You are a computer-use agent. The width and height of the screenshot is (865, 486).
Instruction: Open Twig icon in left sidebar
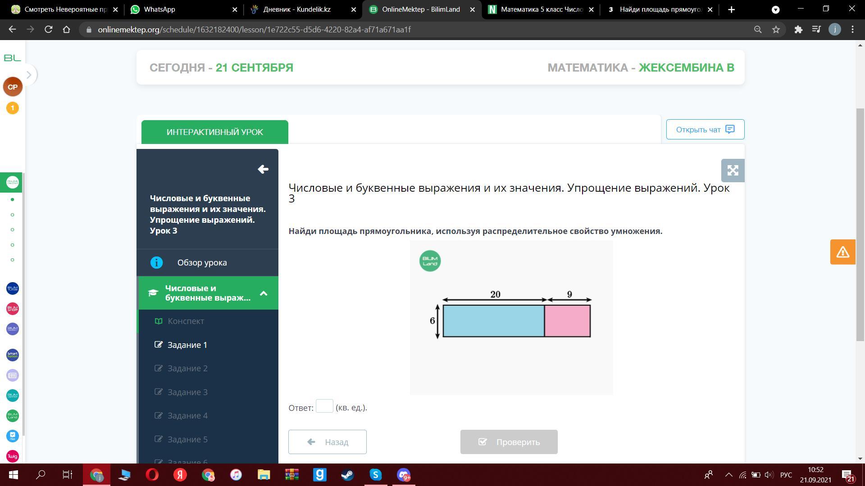point(13,456)
